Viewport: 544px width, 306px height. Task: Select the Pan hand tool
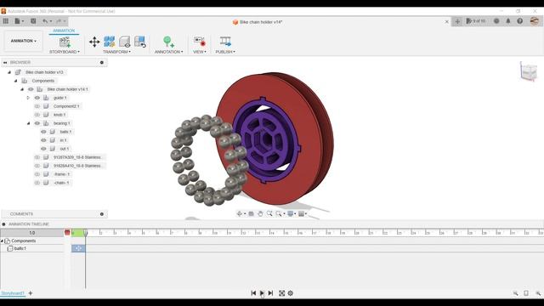pyautogui.click(x=260, y=213)
